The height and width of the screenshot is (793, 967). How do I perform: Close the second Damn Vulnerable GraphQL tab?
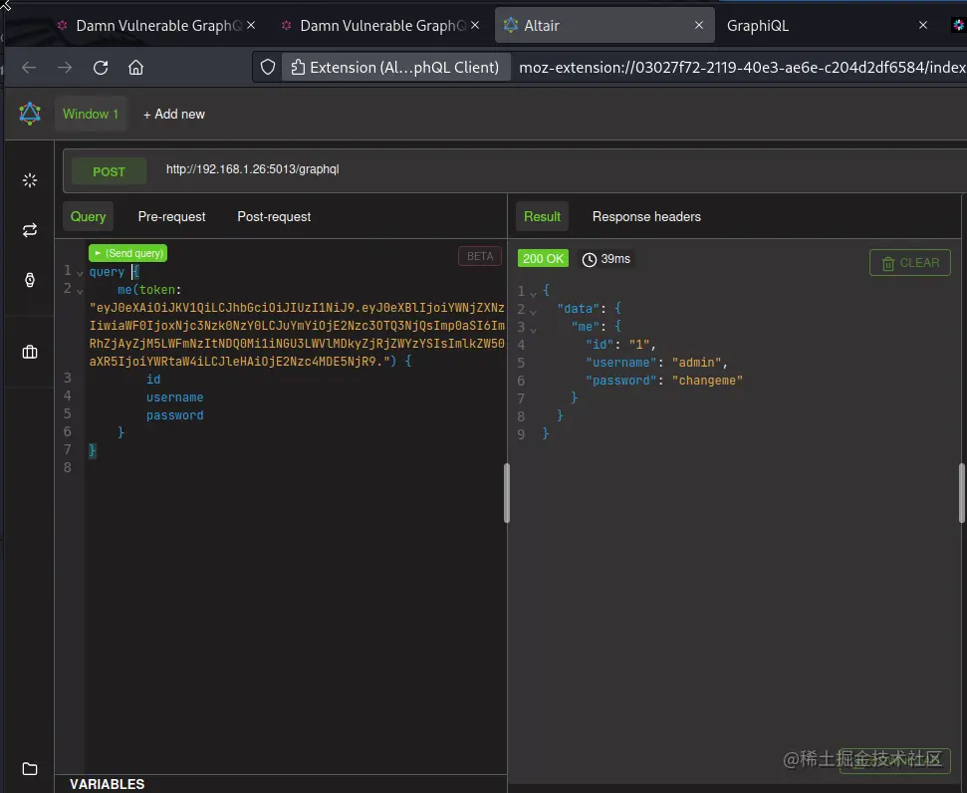pyautogui.click(x=475, y=25)
